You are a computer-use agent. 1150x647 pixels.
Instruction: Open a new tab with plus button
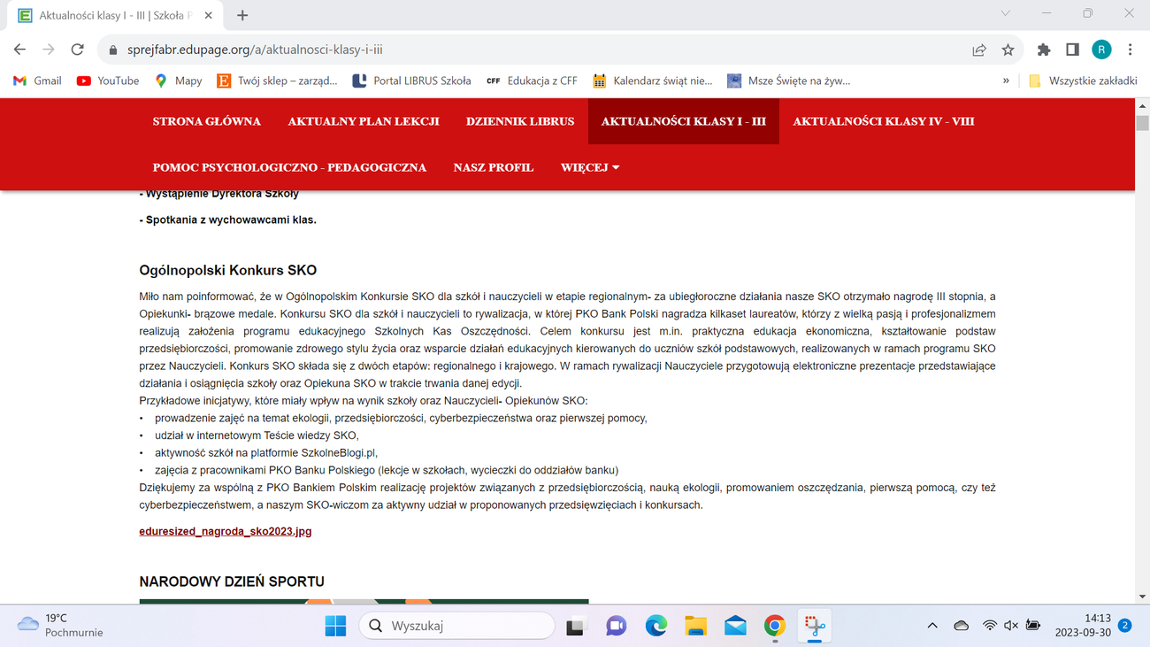pos(242,15)
